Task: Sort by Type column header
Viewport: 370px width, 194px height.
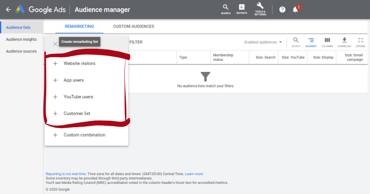Action: (x=183, y=58)
